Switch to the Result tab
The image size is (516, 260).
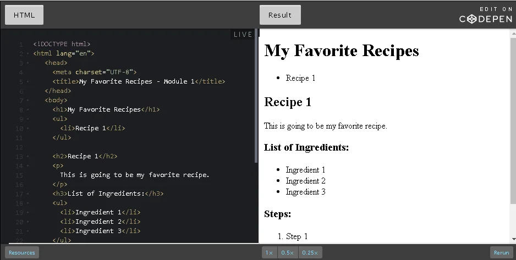(x=280, y=15)
